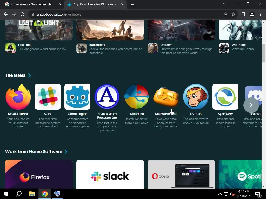Toggle the browser side panel
The height and width of the screenshot is (199, 266).
click(244, 15)
